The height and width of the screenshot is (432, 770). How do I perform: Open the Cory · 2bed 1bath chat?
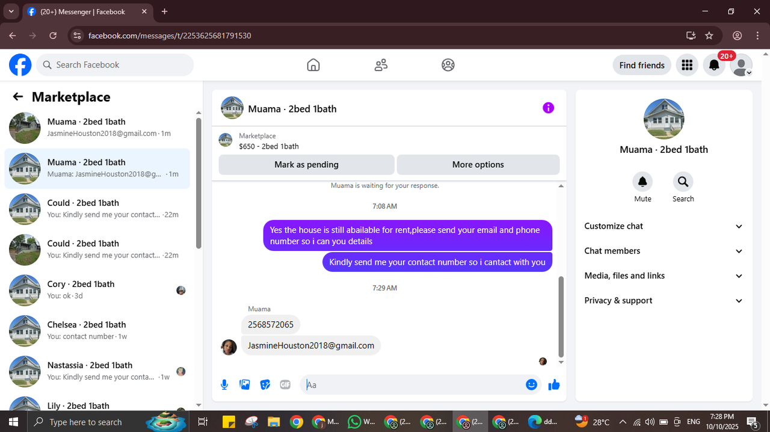point(97,290)
